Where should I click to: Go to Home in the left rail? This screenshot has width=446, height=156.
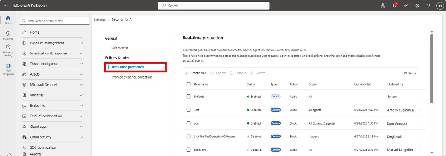[8, 20]
